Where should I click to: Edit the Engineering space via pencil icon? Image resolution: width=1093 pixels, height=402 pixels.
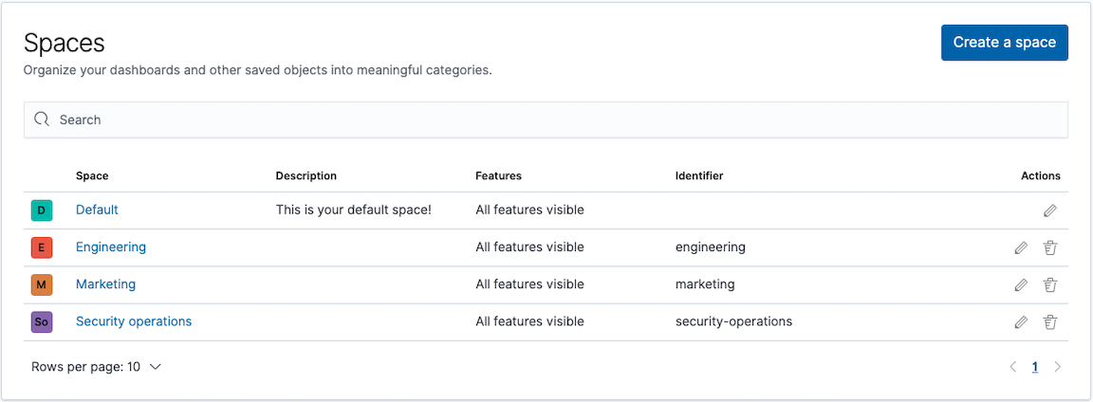click(x=1021, y=247)
